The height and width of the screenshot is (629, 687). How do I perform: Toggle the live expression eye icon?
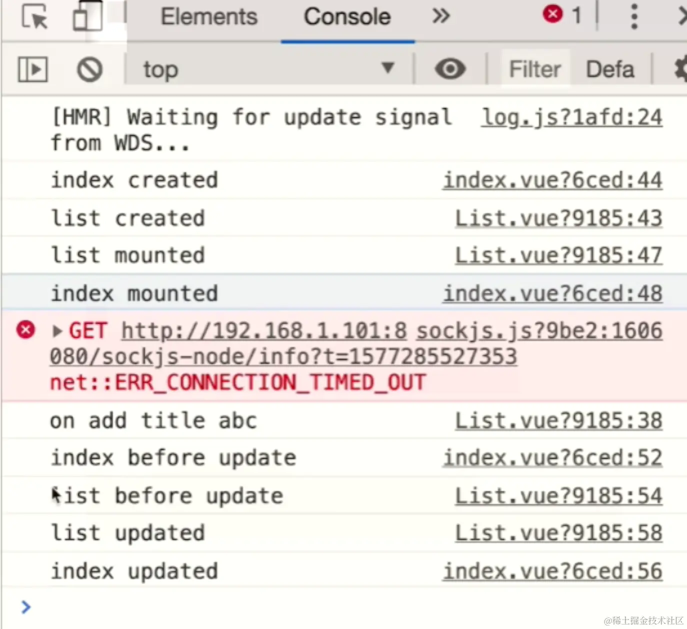450,68
